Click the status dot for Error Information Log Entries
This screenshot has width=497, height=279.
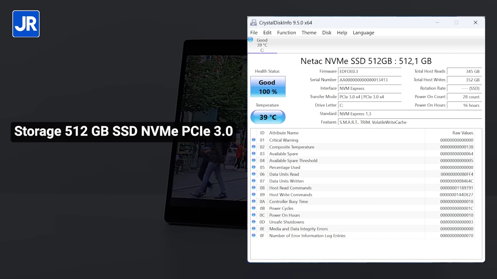coord(254,235)
